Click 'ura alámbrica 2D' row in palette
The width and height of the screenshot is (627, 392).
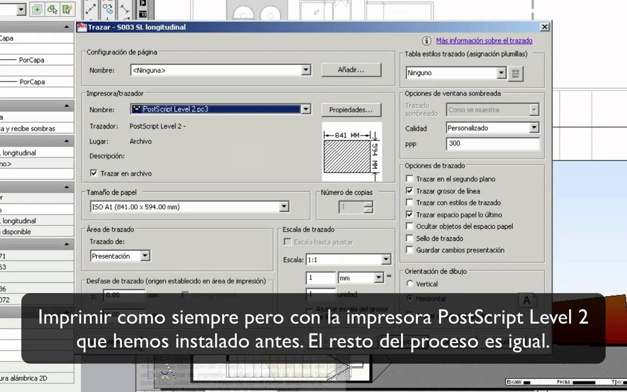tap(37, 378)
